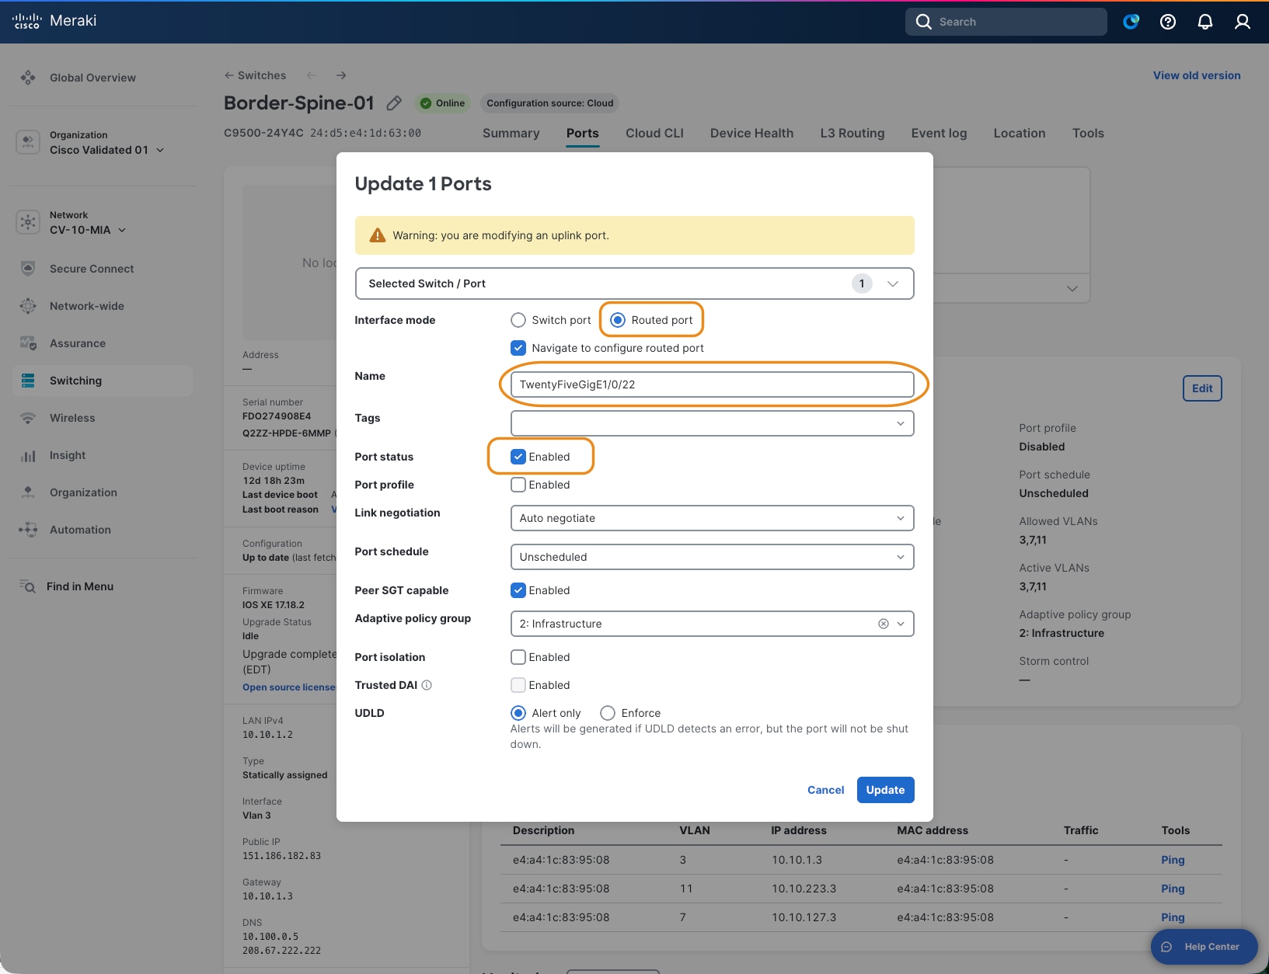Toggle the Port status Enabled checkbox

coord(518,457)
